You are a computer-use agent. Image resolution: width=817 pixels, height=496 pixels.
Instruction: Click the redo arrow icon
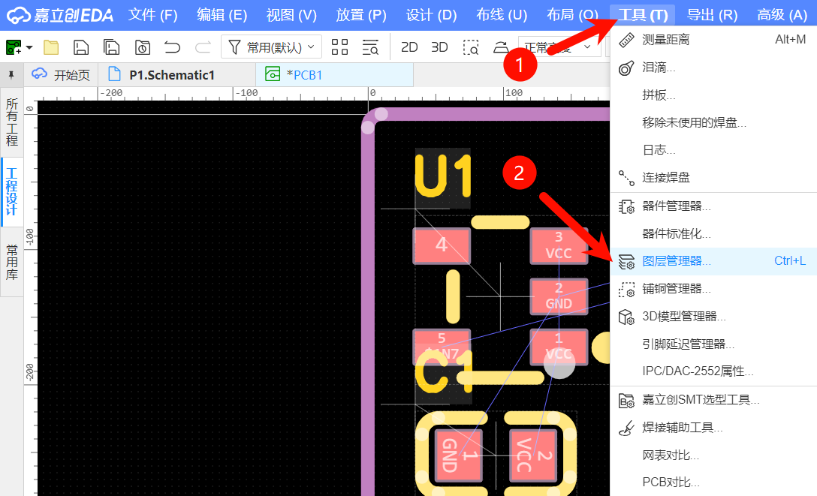coord(203,47)
